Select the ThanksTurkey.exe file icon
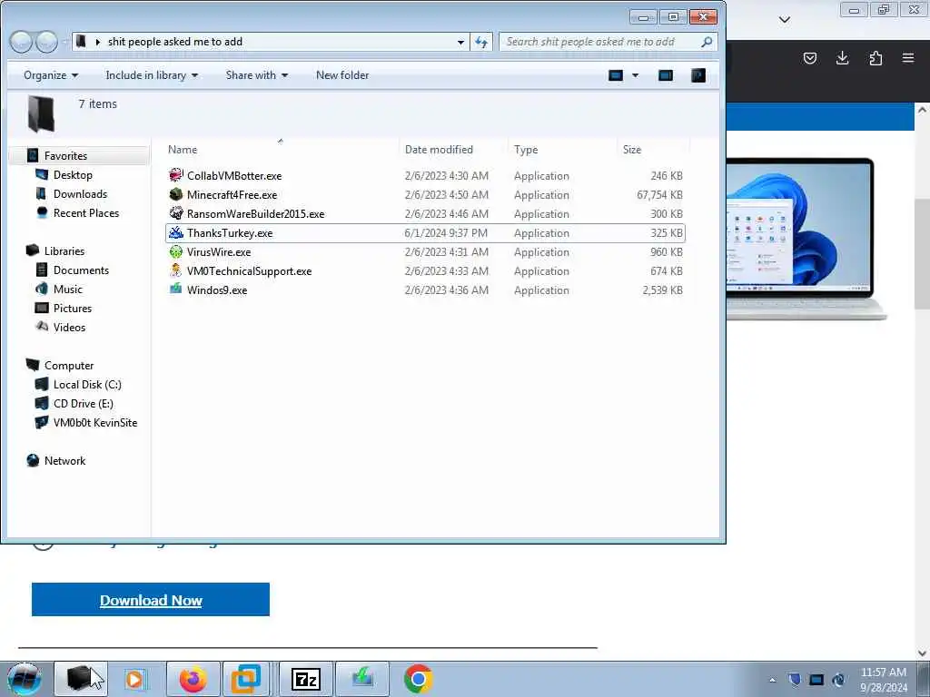The image size is (930, 697). (x=175, y=233)
